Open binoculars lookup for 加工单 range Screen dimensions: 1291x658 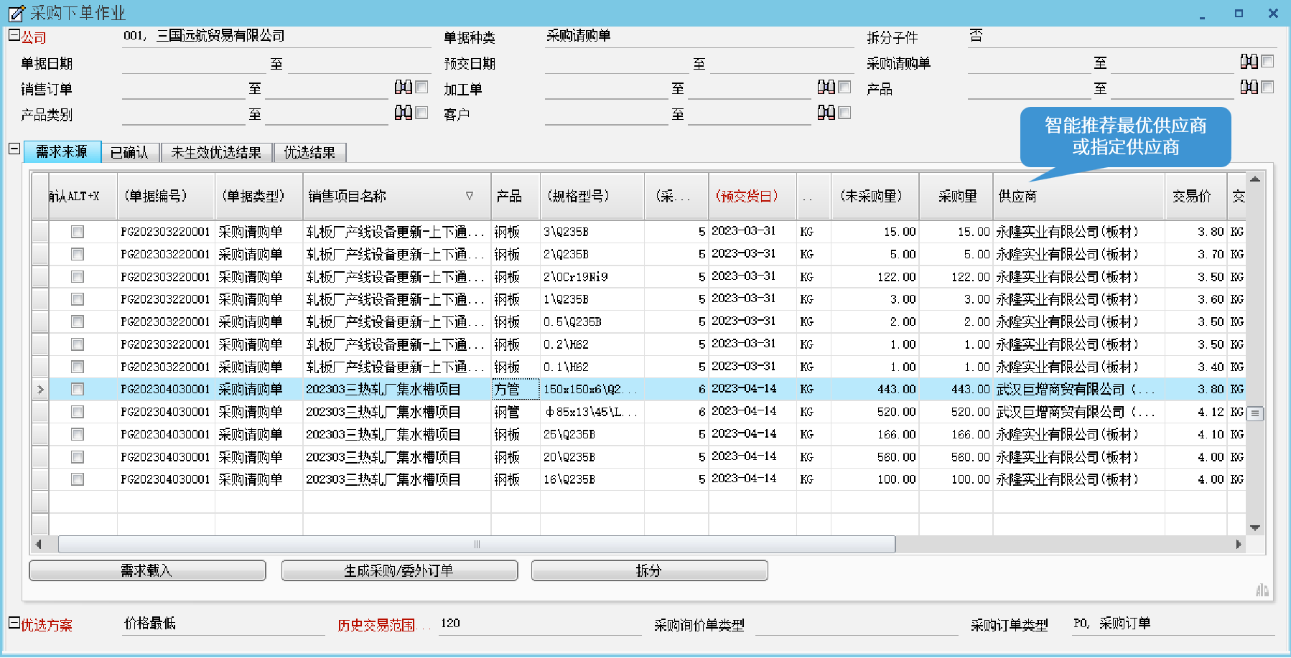point(826,88)
